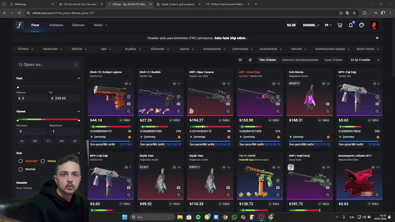The image size is (395, 222).
Task: Open the theme palette icon
Action: click(362, 25)
